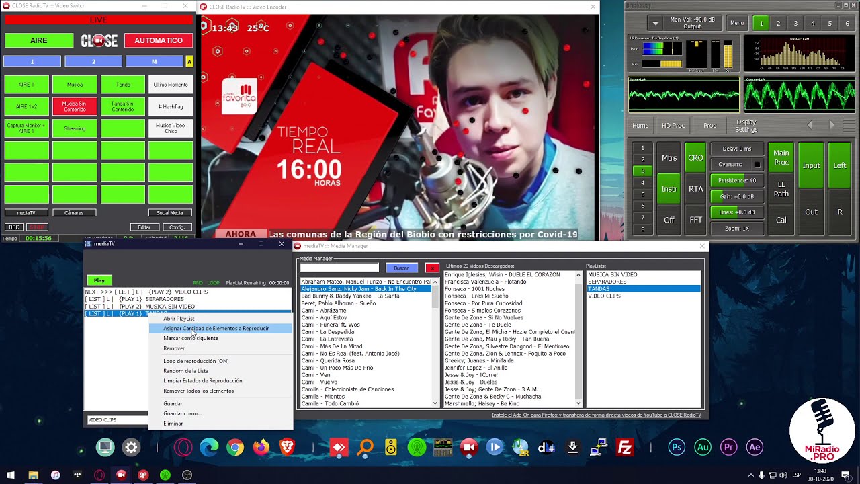Open the settings gear icon in the dock
This screenshot has width=860, height=484.
click(131, 447)
